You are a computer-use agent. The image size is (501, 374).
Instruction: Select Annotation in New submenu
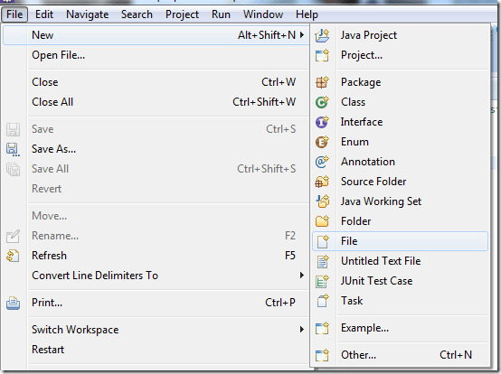400,162
